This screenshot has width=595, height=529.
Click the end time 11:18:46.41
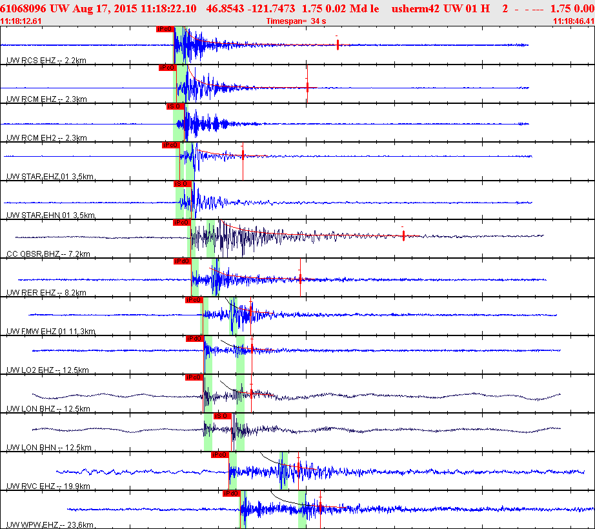[x=574, y=21]
